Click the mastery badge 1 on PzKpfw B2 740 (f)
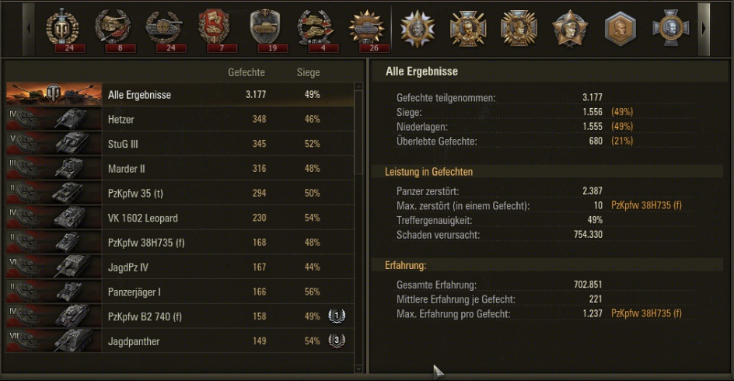Image resolution: width=734 pixels, height=381 pixels. (337, 316)
